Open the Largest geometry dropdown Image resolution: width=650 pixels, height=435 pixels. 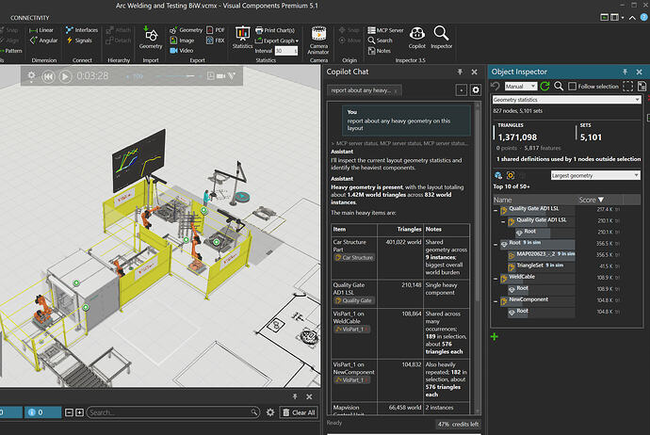595,175
